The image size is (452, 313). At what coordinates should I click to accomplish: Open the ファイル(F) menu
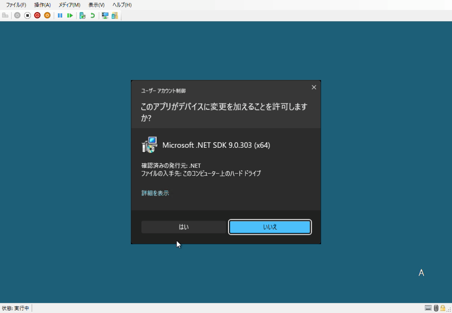point(16,5)
